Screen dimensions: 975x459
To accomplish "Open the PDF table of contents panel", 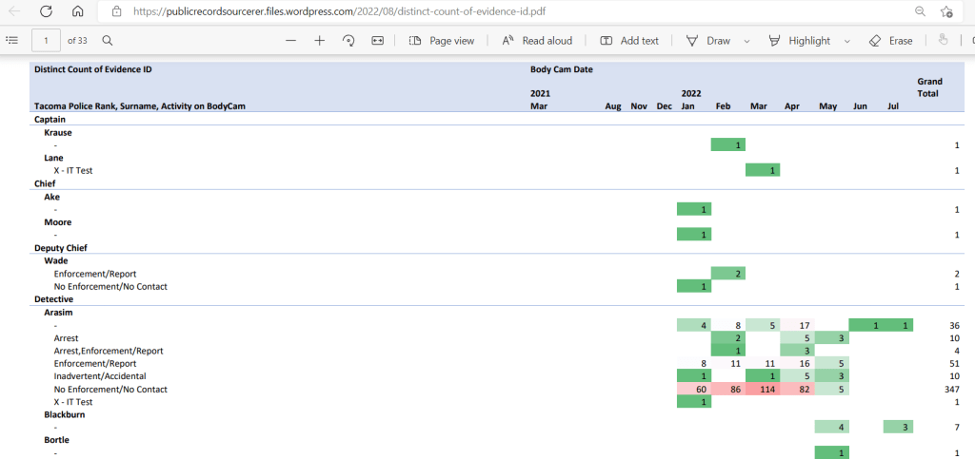I will click(12, 41).
